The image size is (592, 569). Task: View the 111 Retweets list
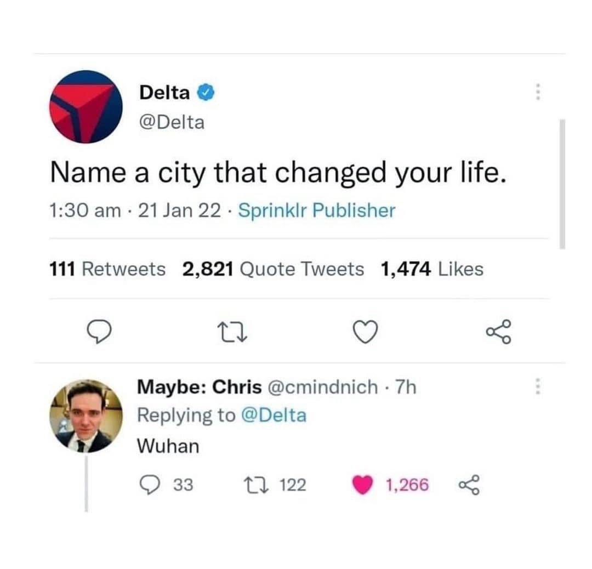coord(107,269)
